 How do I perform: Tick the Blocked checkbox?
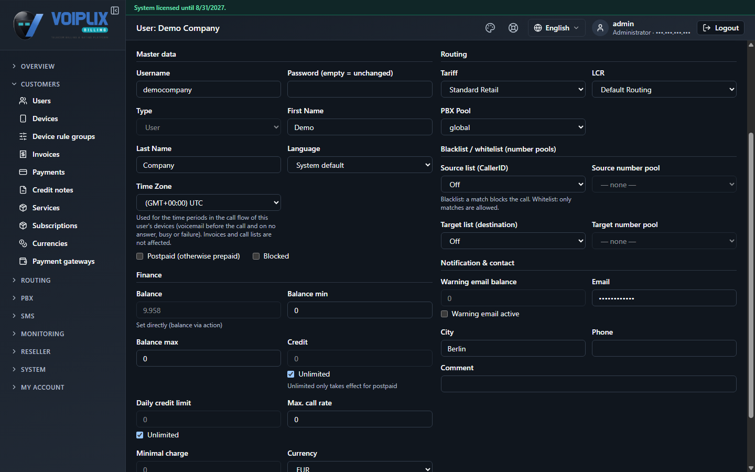(256, 256)
